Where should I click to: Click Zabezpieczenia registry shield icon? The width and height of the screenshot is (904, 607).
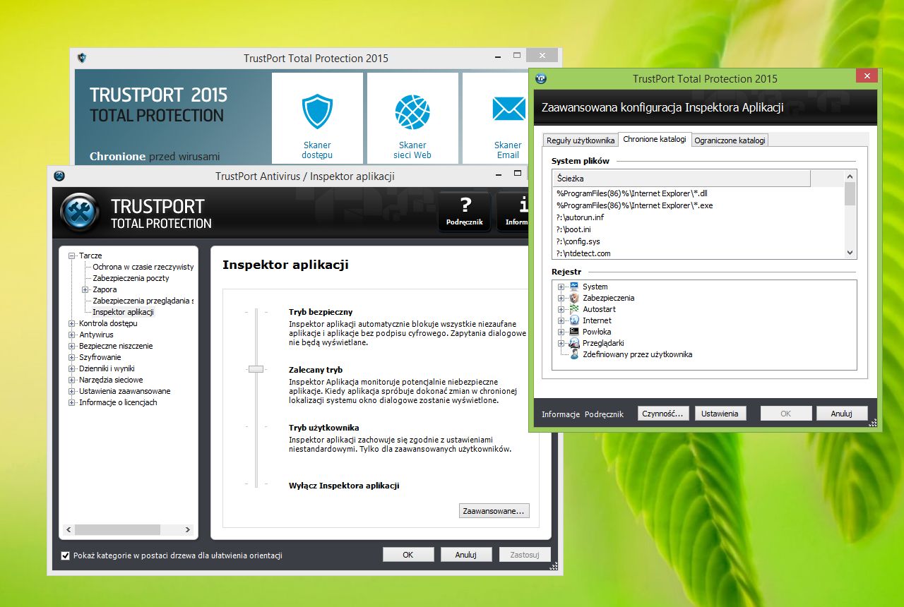point(574,298)
